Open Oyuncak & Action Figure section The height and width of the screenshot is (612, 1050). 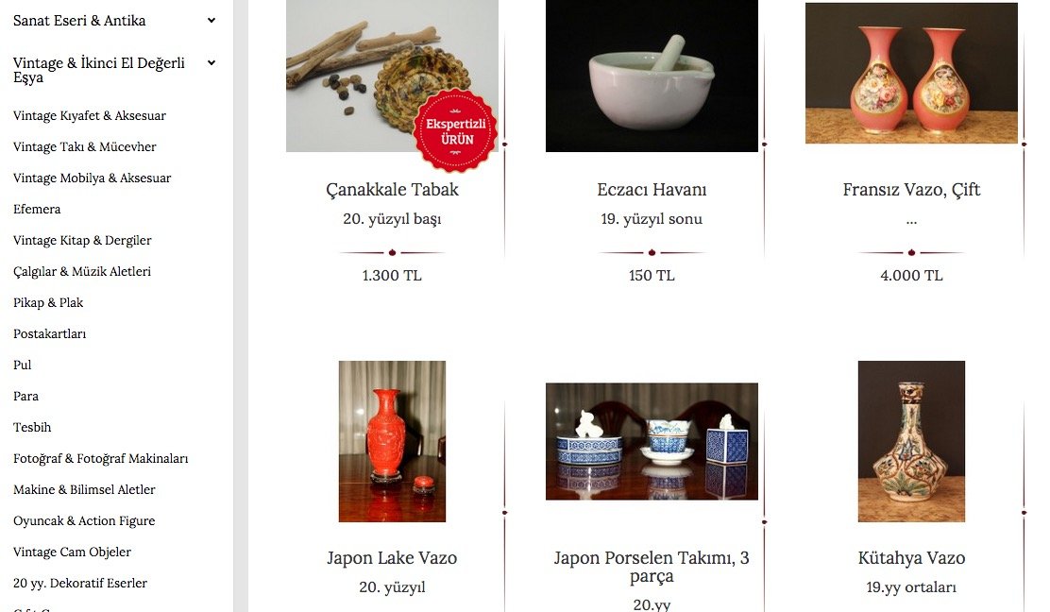(x=84, y=521)
